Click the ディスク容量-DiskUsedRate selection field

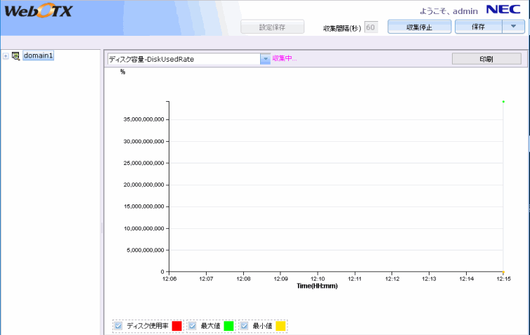point(183,59)
